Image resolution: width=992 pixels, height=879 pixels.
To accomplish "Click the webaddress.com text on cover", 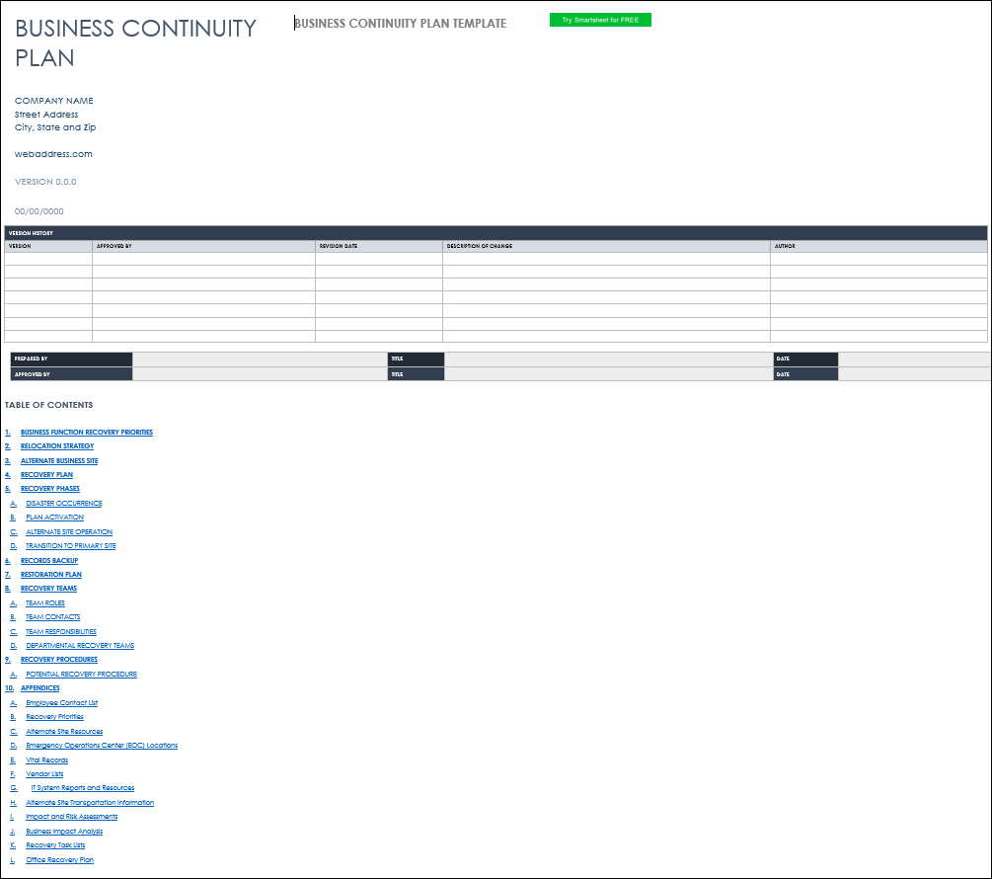I will point(53,154).
